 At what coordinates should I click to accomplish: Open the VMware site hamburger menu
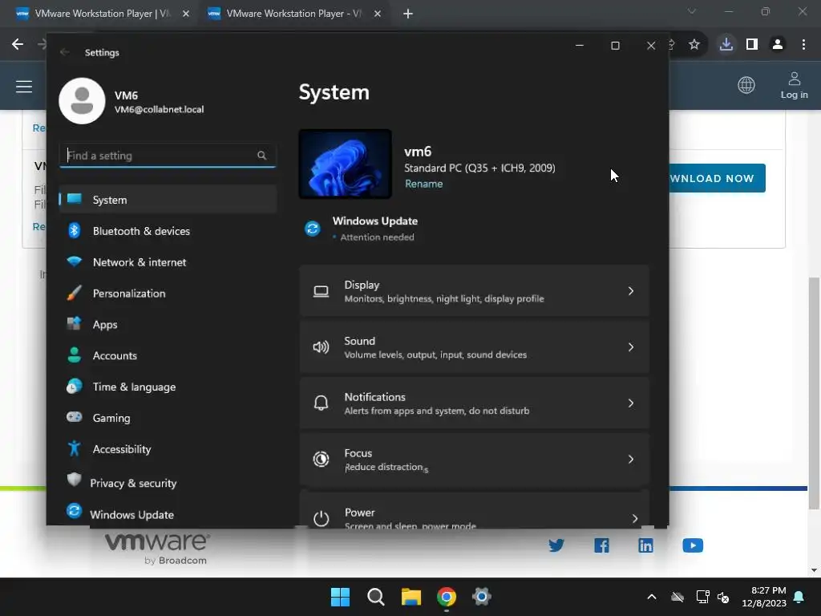[24, 86]
